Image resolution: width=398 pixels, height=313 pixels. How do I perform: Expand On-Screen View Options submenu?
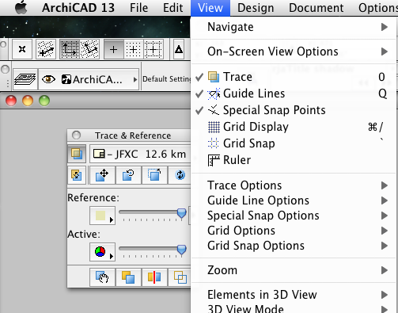(294, 52)
